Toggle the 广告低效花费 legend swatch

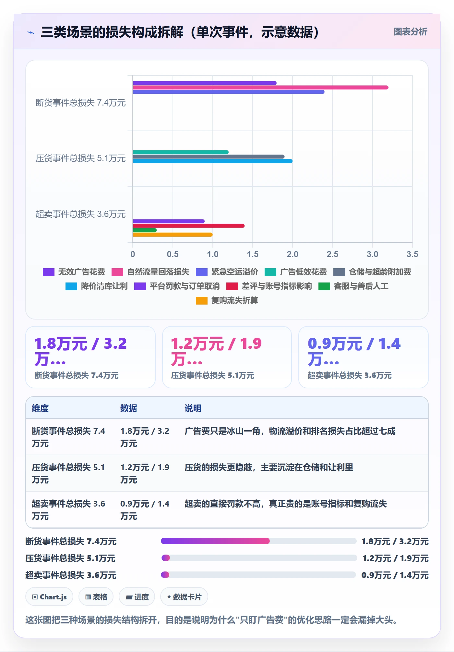coord(270,272)
